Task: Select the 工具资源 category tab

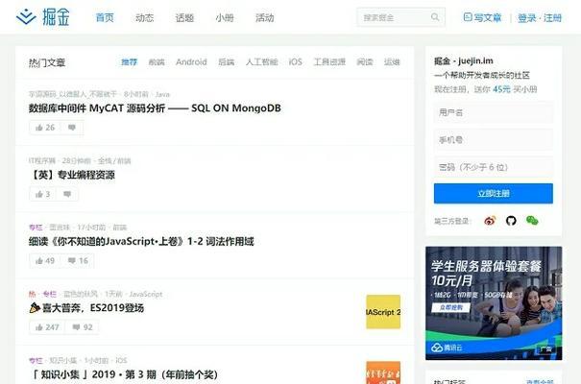Action: (x=329, y=62)
